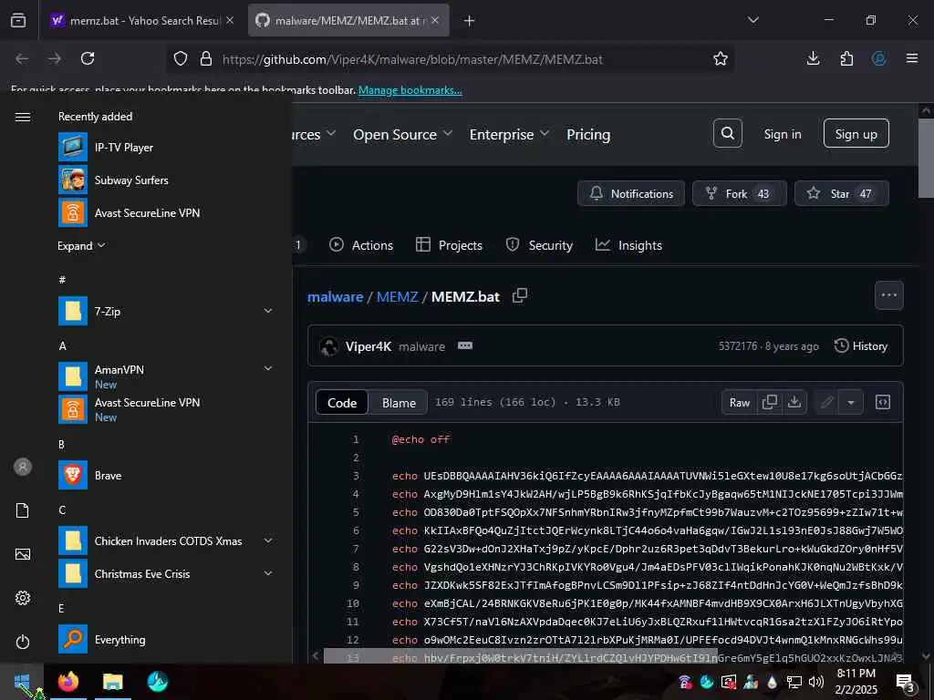934x700 pixels.
Task: Click the Power icon in Start sidebar
Action: click(23, 642)
